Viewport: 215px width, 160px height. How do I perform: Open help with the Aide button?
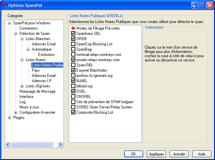click(202, 154)
